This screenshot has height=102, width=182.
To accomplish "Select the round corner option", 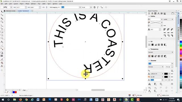I will click(x=168, y=29).
